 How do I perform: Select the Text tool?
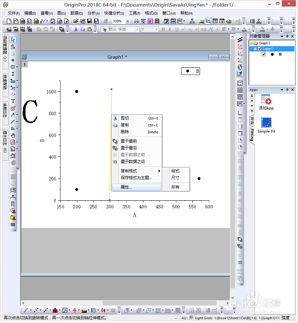tap(13, 101)
